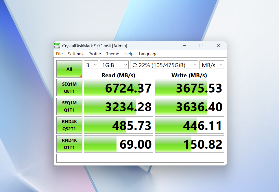Run the SEQ1M Q8T1 test
279x192 pixels.
click(69, 88)
